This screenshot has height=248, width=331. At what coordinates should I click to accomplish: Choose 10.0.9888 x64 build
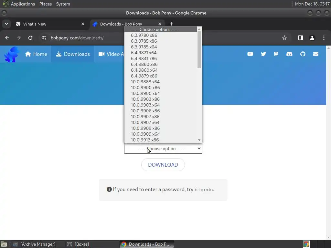coord(161,82)
